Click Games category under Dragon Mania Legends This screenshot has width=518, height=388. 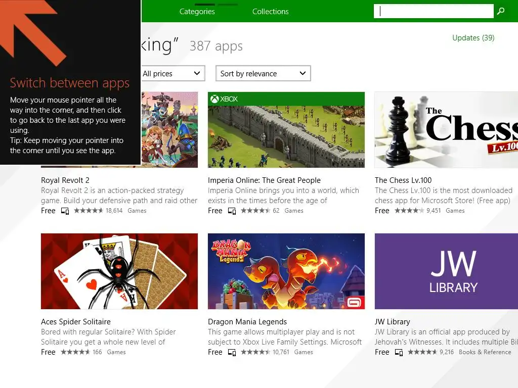pos(304,352)
